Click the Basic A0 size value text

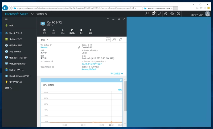98,58
